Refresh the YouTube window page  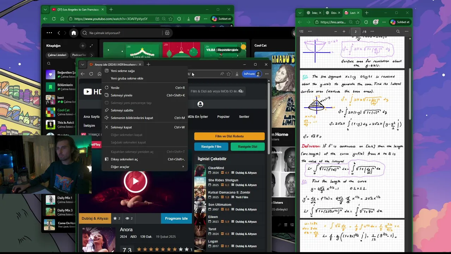tap(54, 19)
